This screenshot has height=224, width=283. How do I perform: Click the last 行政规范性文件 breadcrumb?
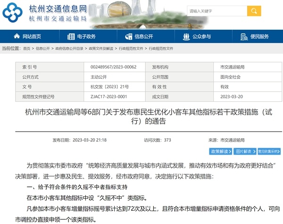coord(161,48)
